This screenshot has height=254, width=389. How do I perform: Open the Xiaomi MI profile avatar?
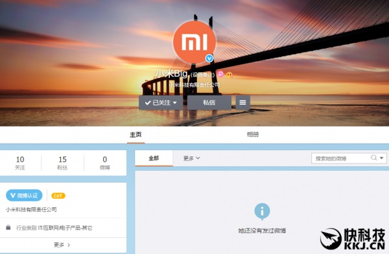coord(194,42)
